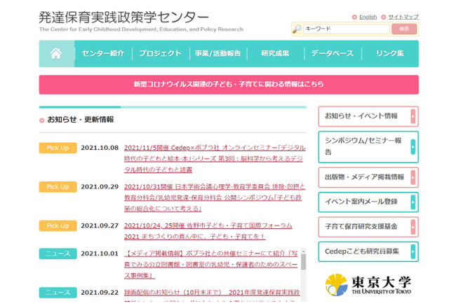Viewport: 449px width, 306px height.
Task: Click the 検索 search button
Action: 404,29
